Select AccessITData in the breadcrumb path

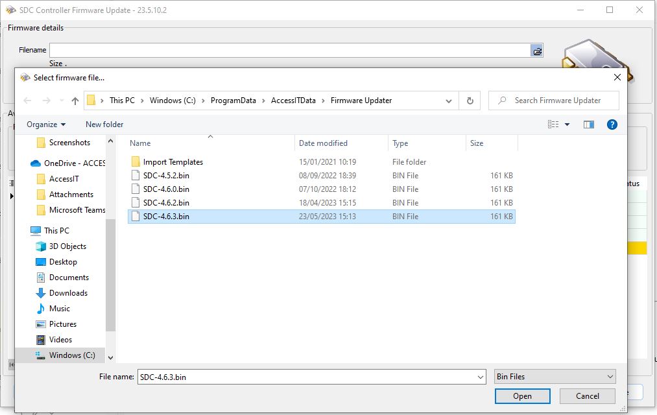[x=293, y=101]
